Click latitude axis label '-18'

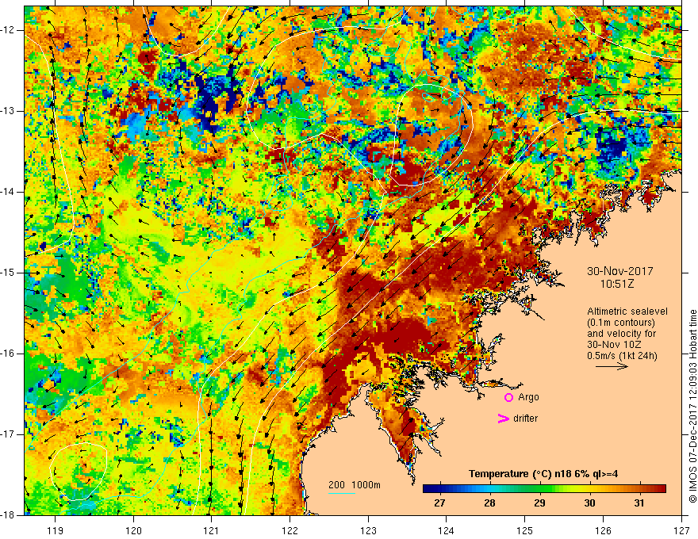coord(8,515)
